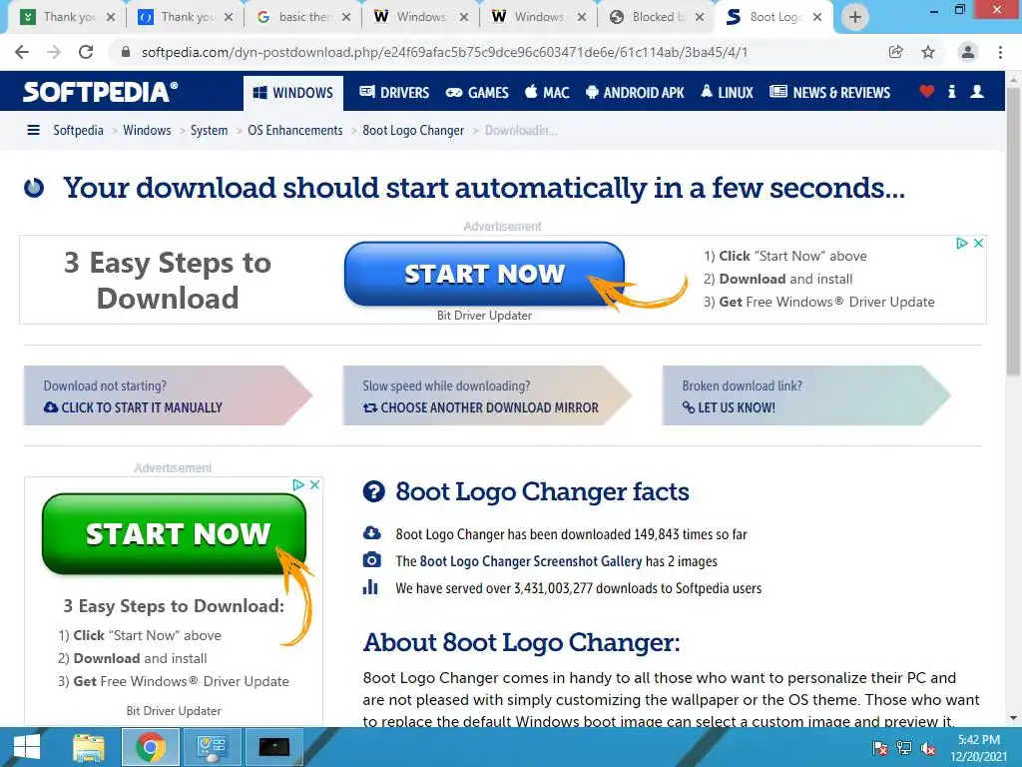
Task: Open File Explorer from the taskbar
Action: (x=88, y=747)
